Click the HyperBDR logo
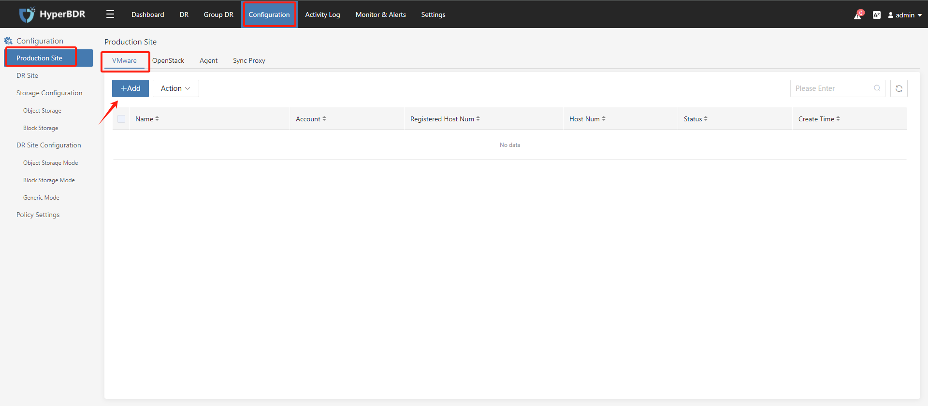 [52, 14]
